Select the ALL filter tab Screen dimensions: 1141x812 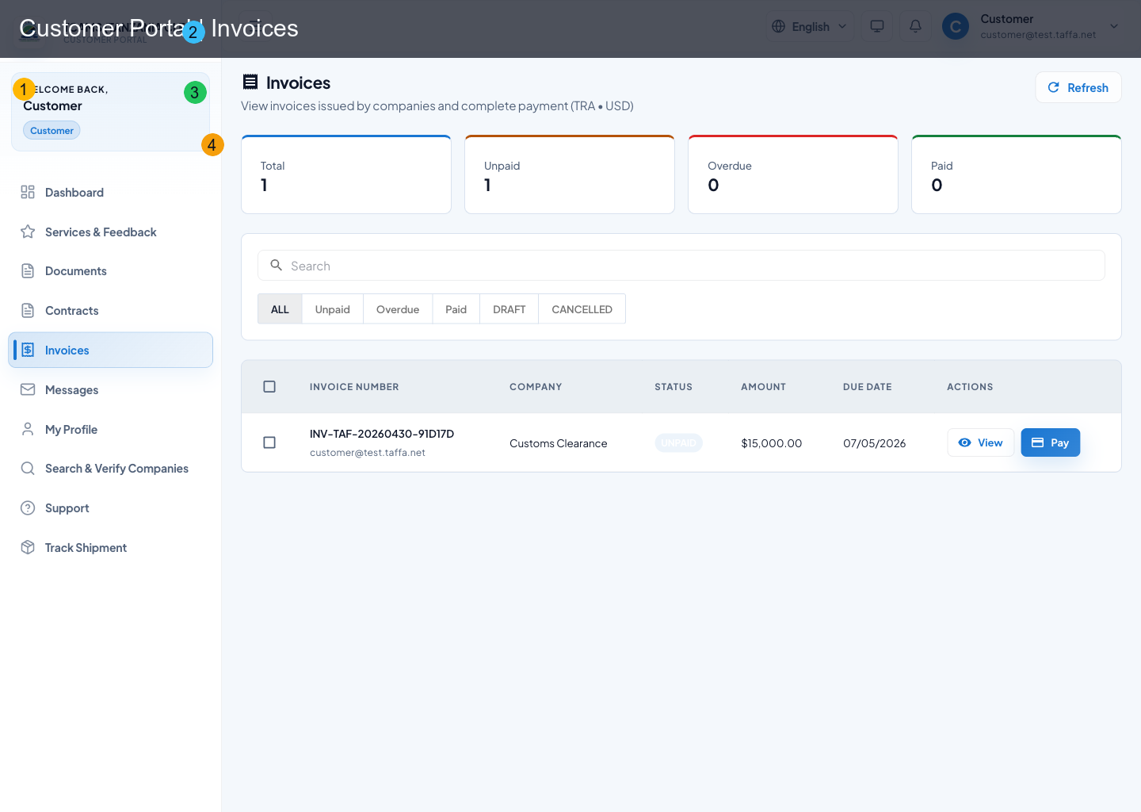tap(280, 309)
